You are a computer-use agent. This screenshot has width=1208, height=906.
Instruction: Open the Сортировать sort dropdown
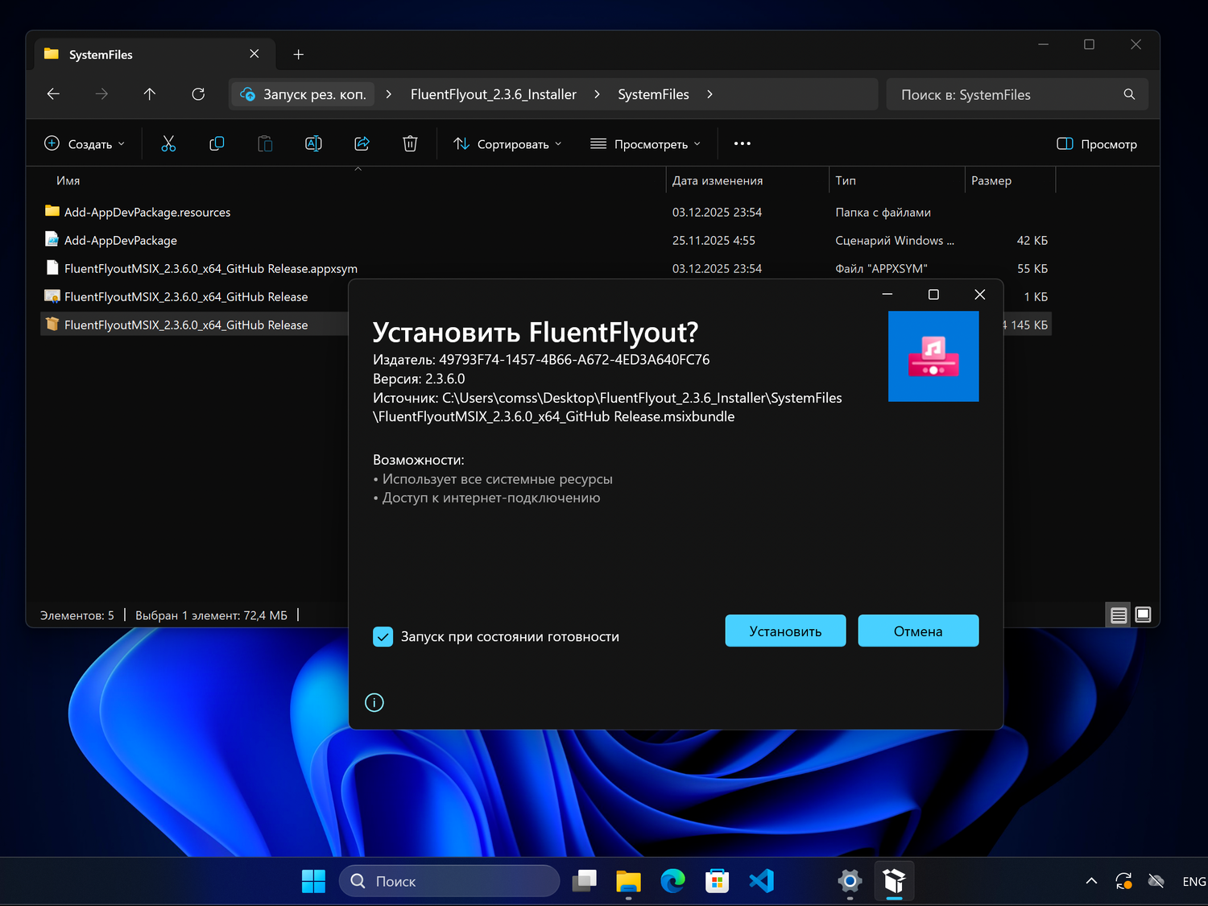pos(507,143)
